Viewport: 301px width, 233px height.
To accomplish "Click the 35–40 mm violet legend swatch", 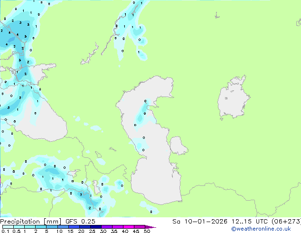I will 117,227.
